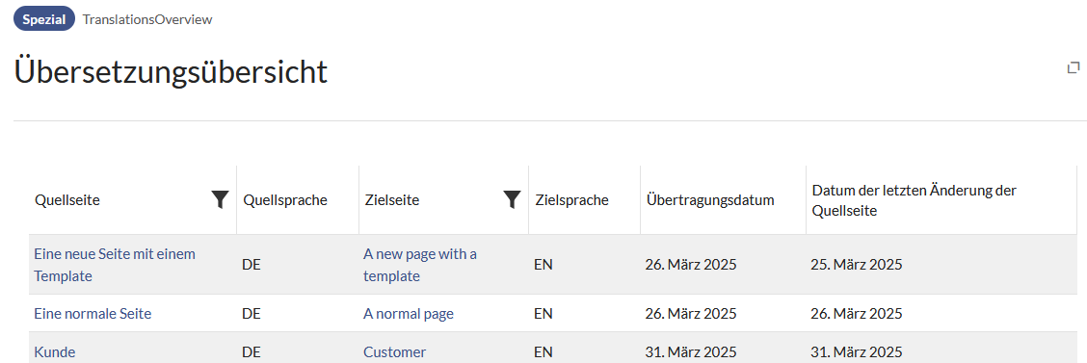Open 'A new page with a template' link

click(x=420, y=265)
